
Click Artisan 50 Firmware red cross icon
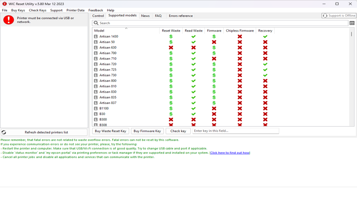pos(214,42)
